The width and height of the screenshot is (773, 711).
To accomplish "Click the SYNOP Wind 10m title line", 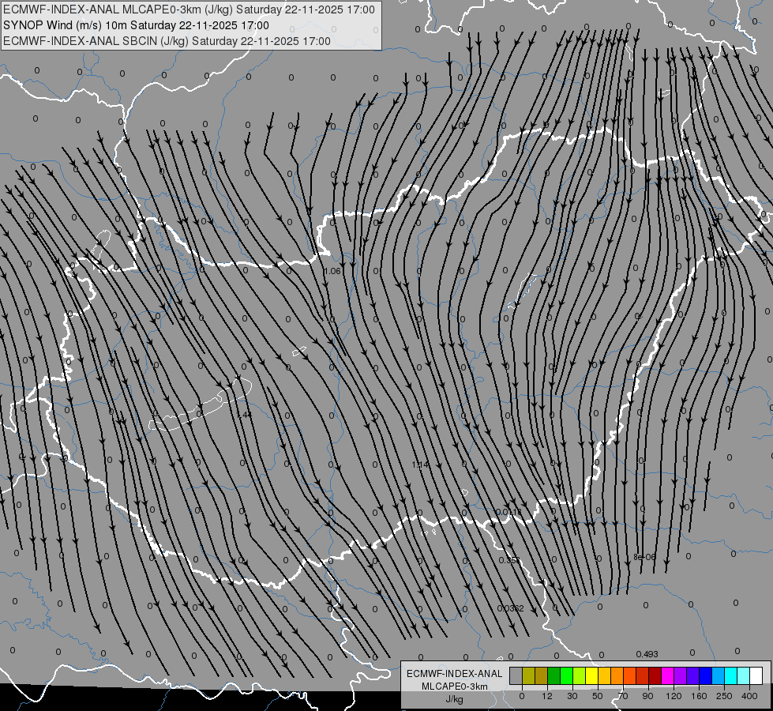I will (x=136, y=25).
